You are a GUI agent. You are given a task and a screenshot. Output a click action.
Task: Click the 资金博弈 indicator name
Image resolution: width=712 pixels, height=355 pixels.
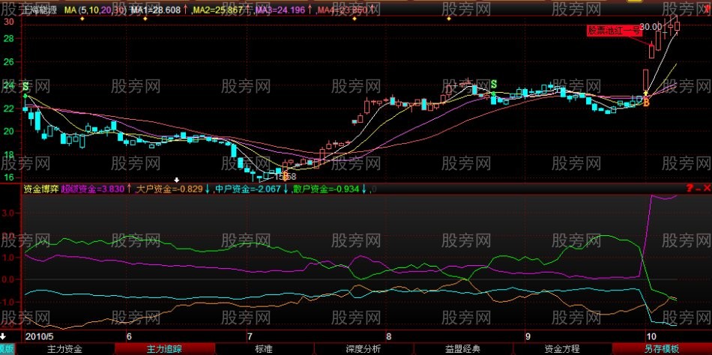[x=40, y=189]
